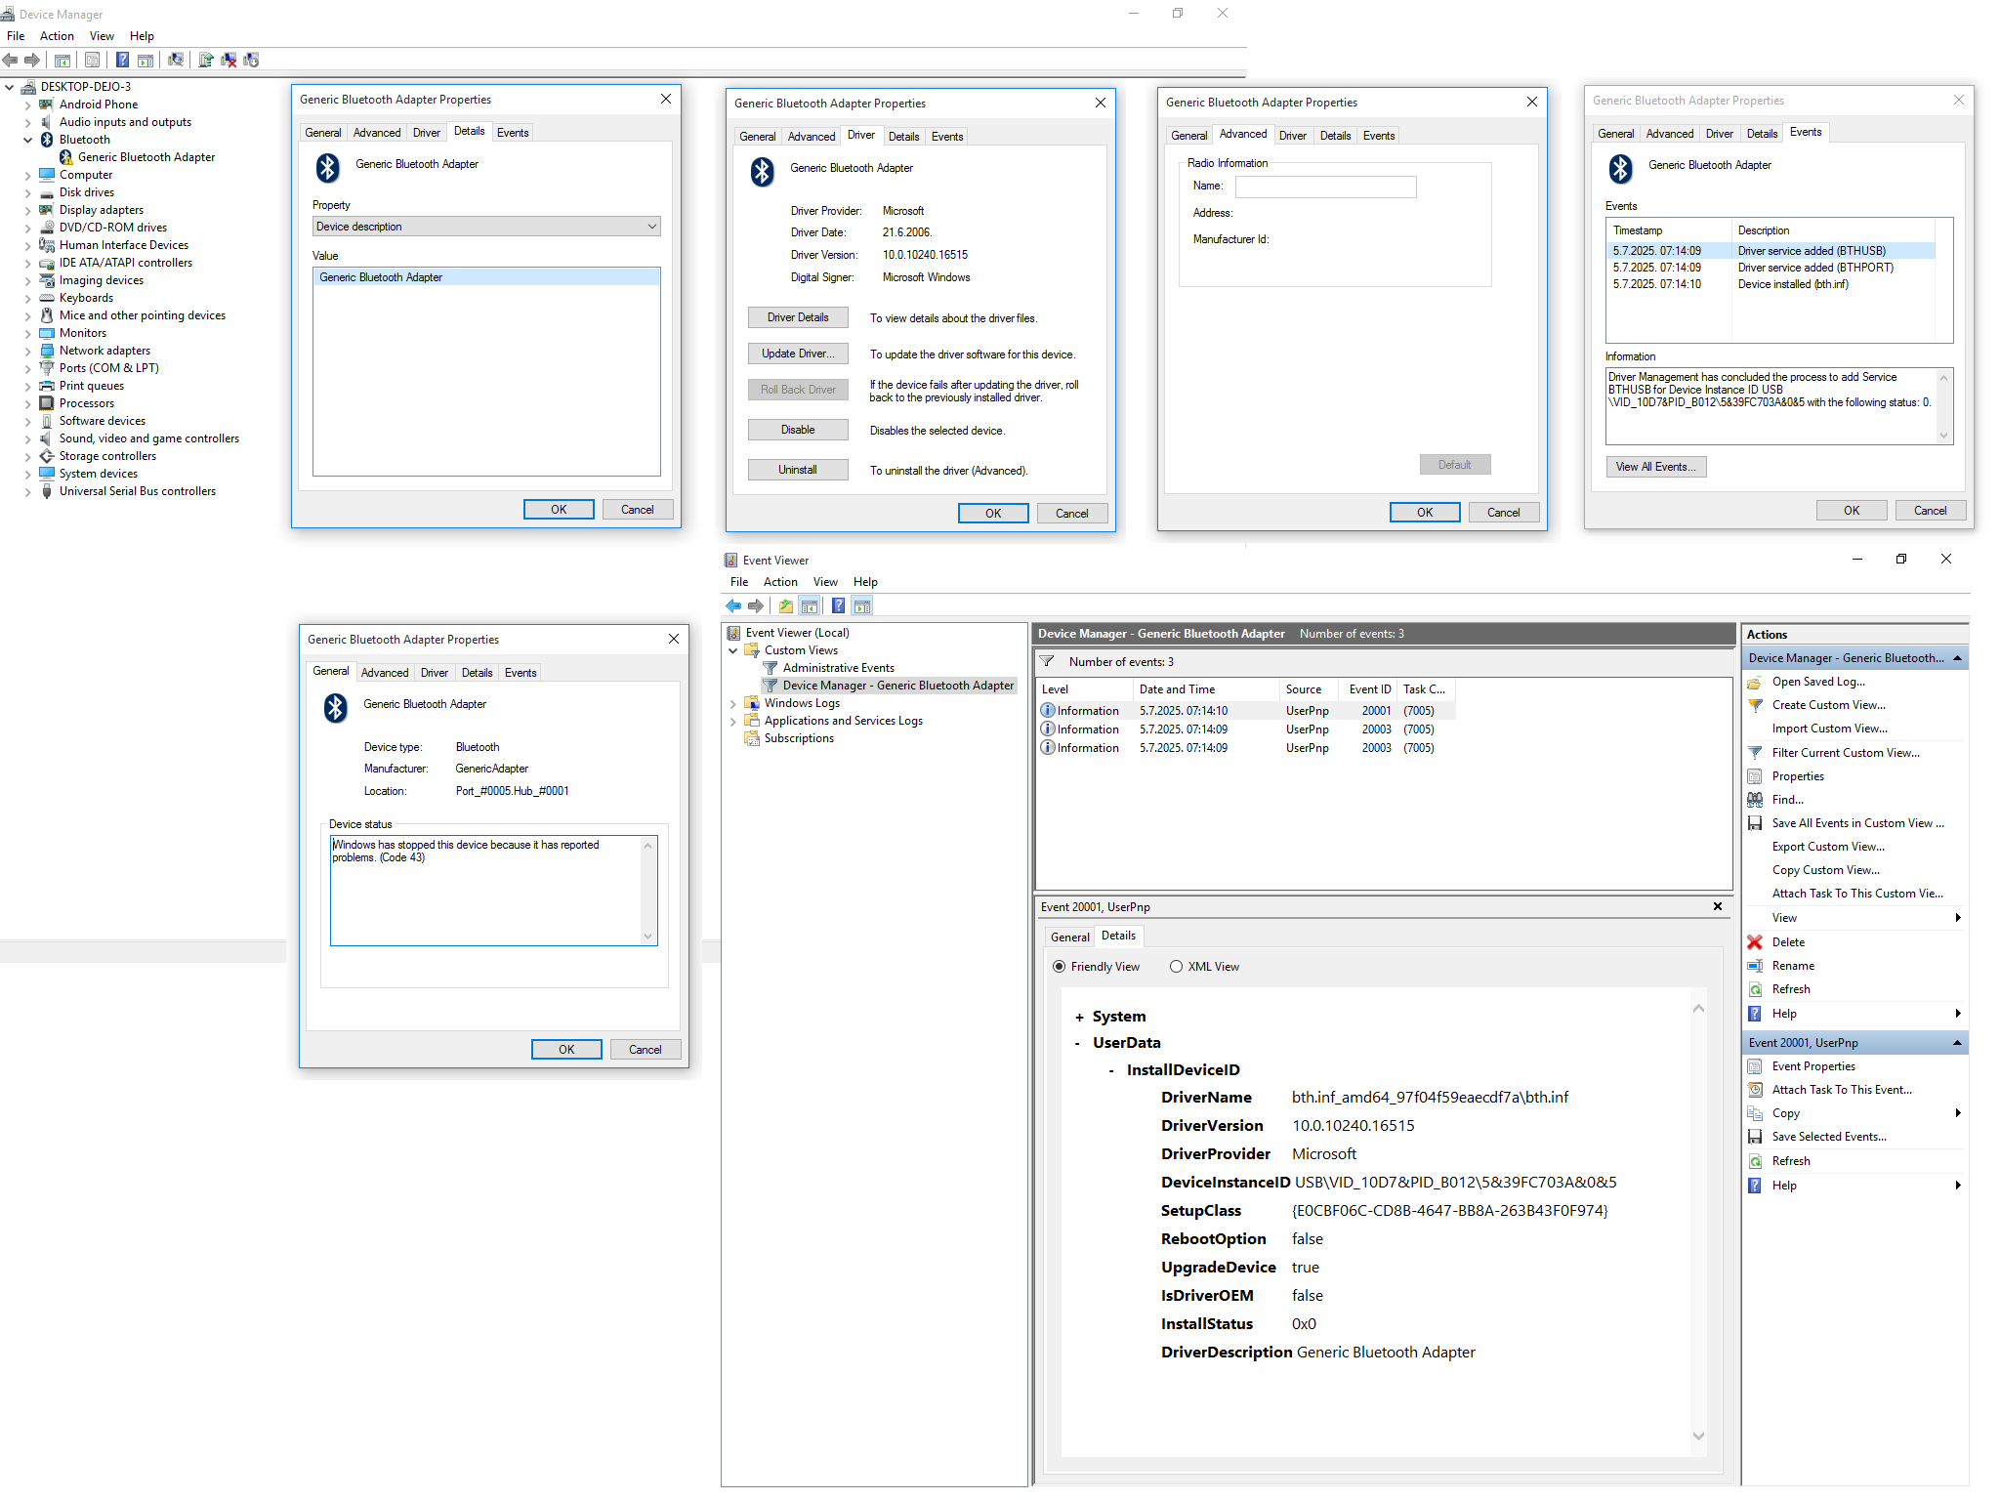Select Driver service added (BTHPORT) event row
The width and height of the screenshot is (2000, 1500).
[x=1771, y=268]
